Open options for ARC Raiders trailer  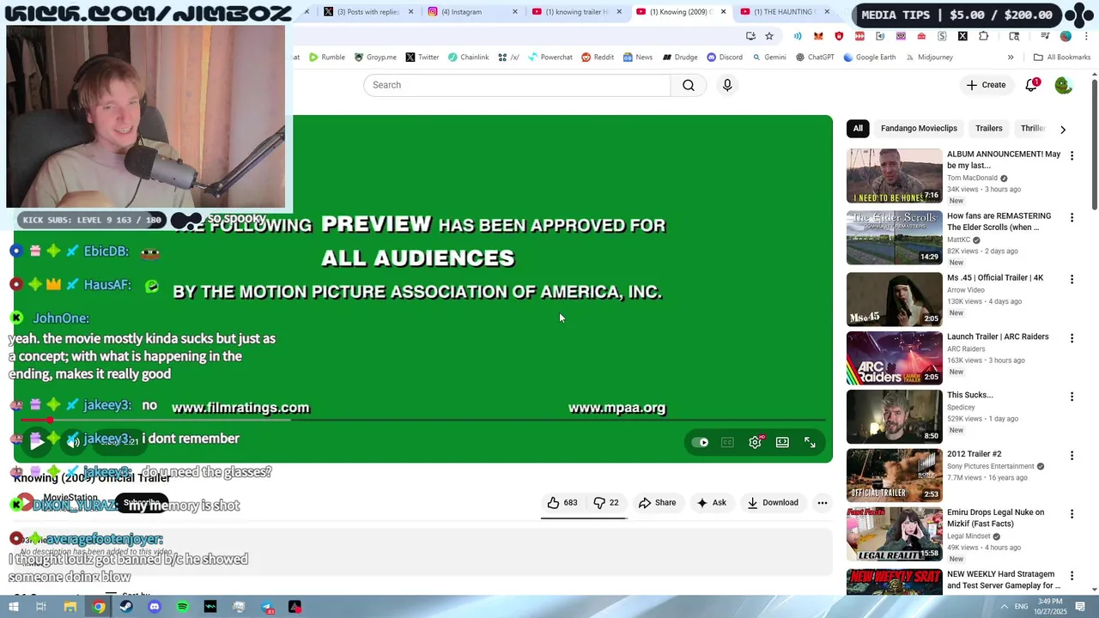pos(1072,338)
